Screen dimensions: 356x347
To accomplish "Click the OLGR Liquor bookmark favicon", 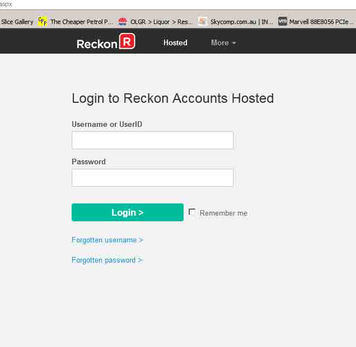I will click(x=123, y=22).
